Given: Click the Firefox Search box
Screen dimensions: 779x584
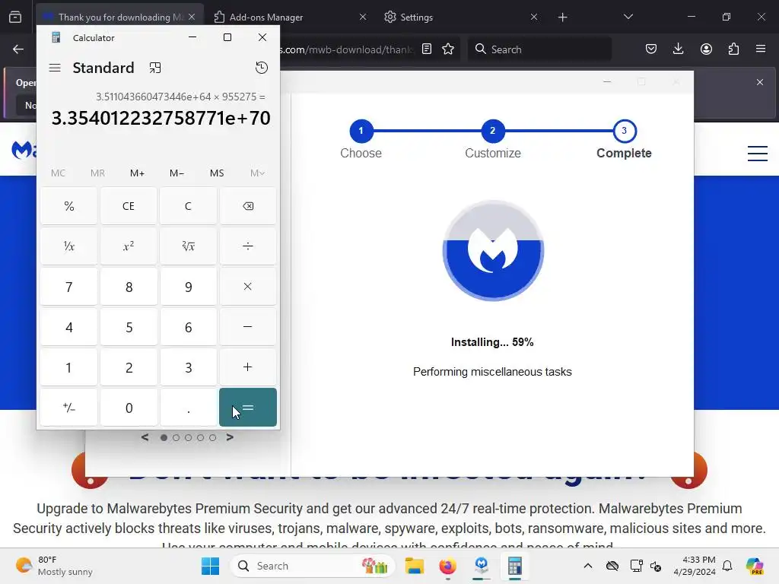Looking at the screenshot, I should point(539,49).
